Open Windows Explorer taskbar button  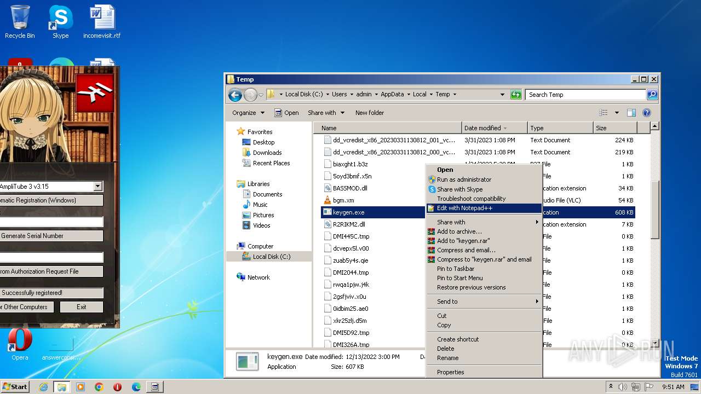pos(61,387)
